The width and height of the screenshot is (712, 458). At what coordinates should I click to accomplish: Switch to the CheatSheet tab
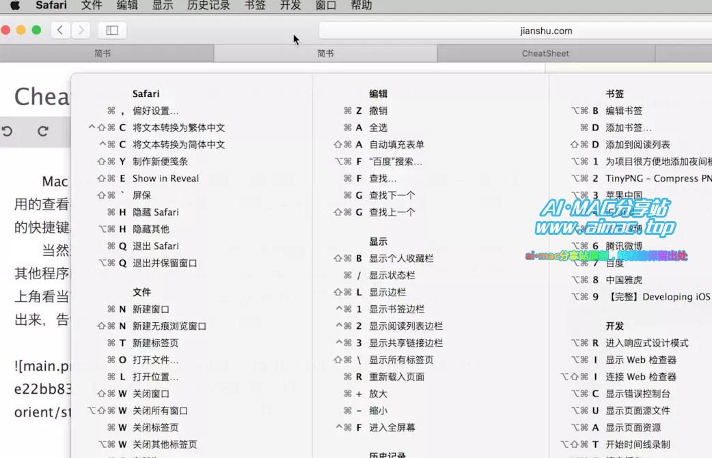point(545,53)
